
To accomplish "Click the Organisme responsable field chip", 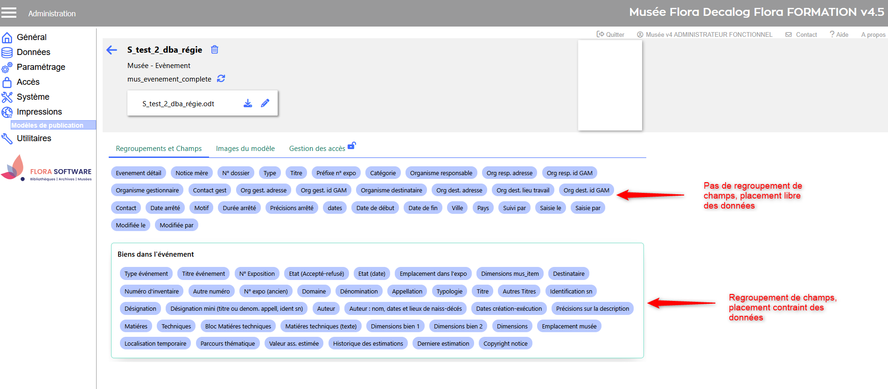I will [441, 173].
